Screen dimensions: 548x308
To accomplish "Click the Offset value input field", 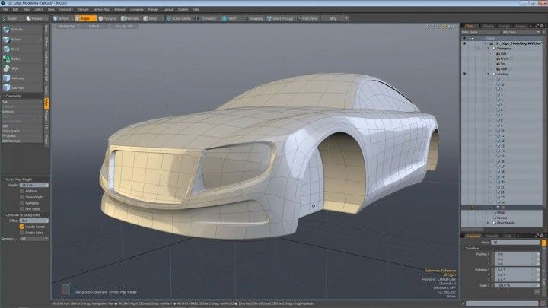I will coord(30,221).
